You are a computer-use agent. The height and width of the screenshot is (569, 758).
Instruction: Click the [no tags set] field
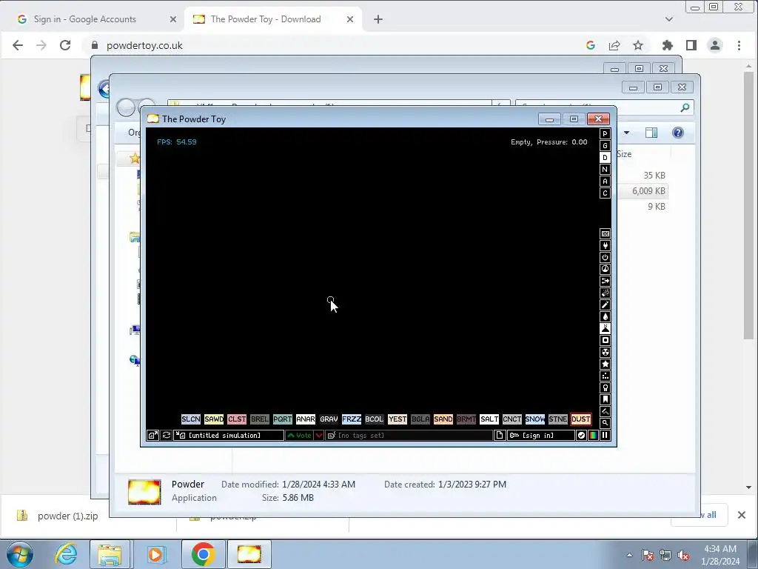(x=409, y=436)
